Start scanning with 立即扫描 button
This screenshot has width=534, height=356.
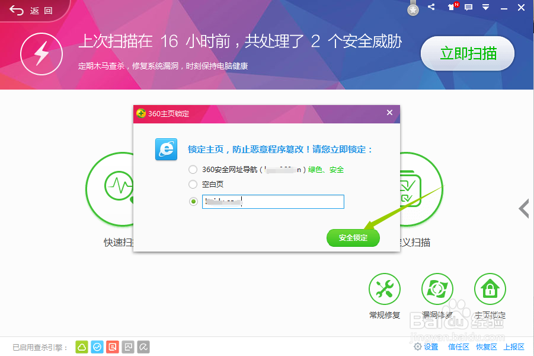(468, 53)
